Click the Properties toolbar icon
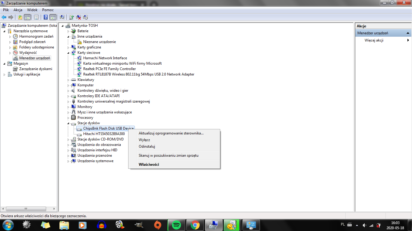Screen dimensions: 412x231 click(x=36, y=17)
